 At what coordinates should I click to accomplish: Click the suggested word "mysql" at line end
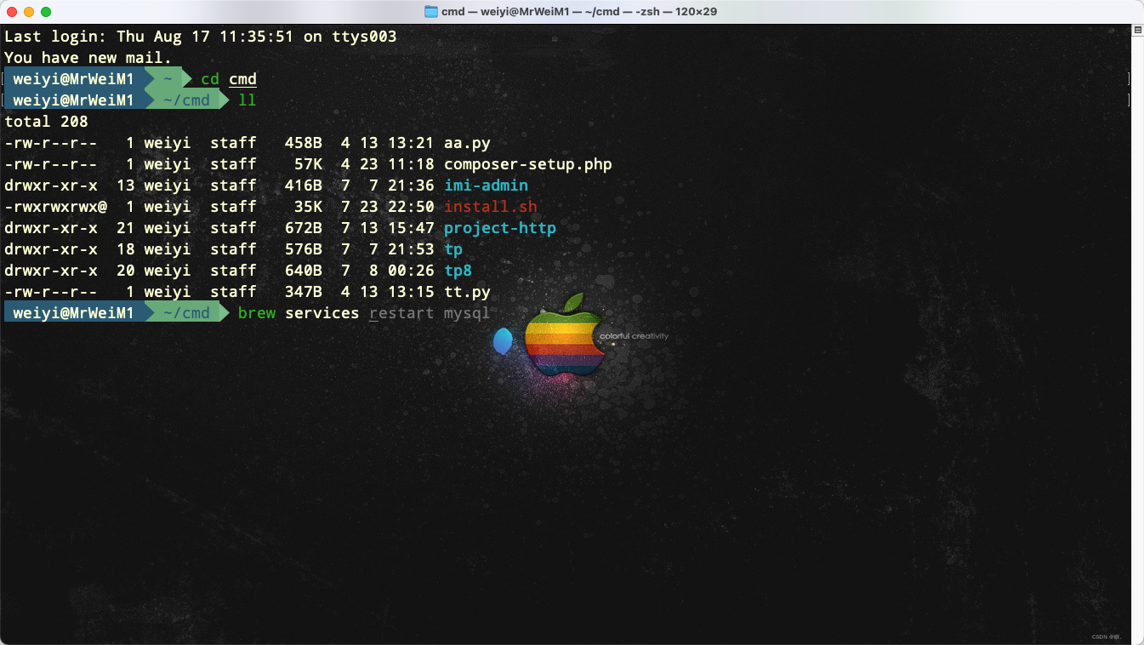(467, 313)
